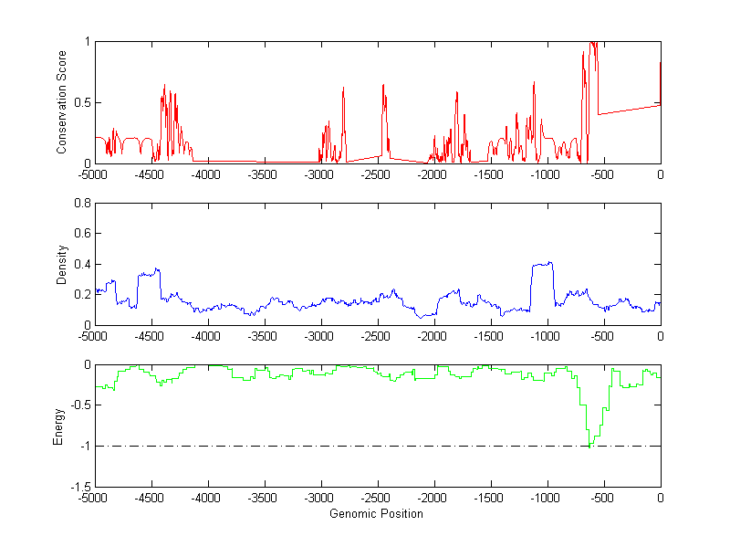The width and height of the screenshot is (730, 547).
Task: Click the 0.5 tick on Conservation Score axis
Action: [x=80, y=102]
